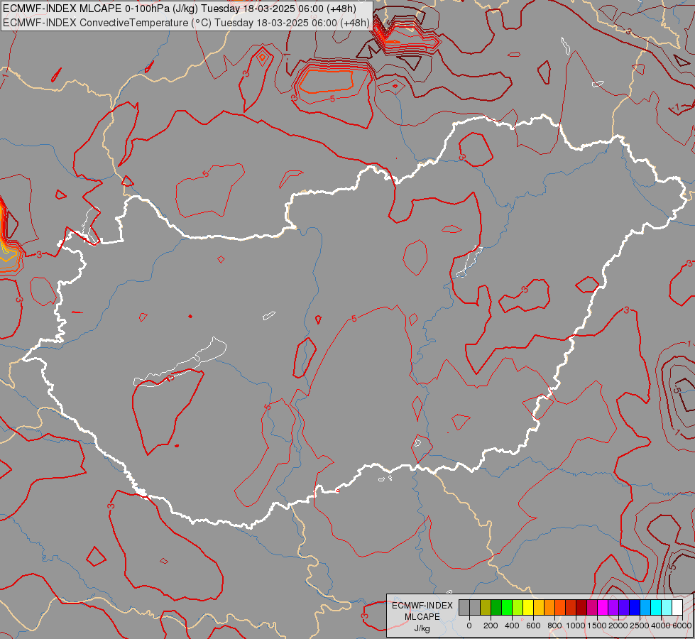Click the legend scale value 0
Screen dimensions: 695x639
(469, 626)
